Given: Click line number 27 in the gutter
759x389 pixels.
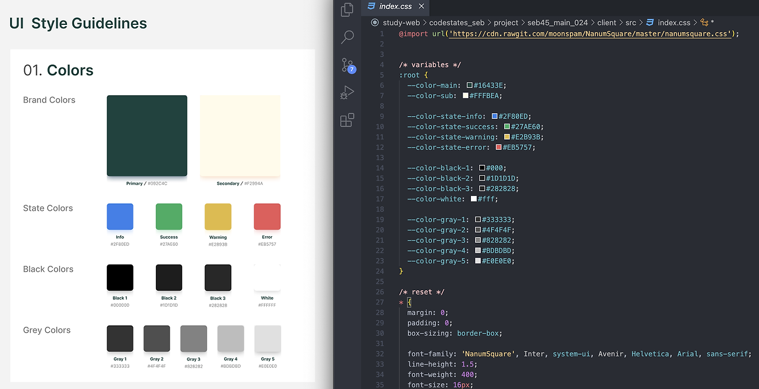Looking at the screenshot, I should tap(380, 303).
